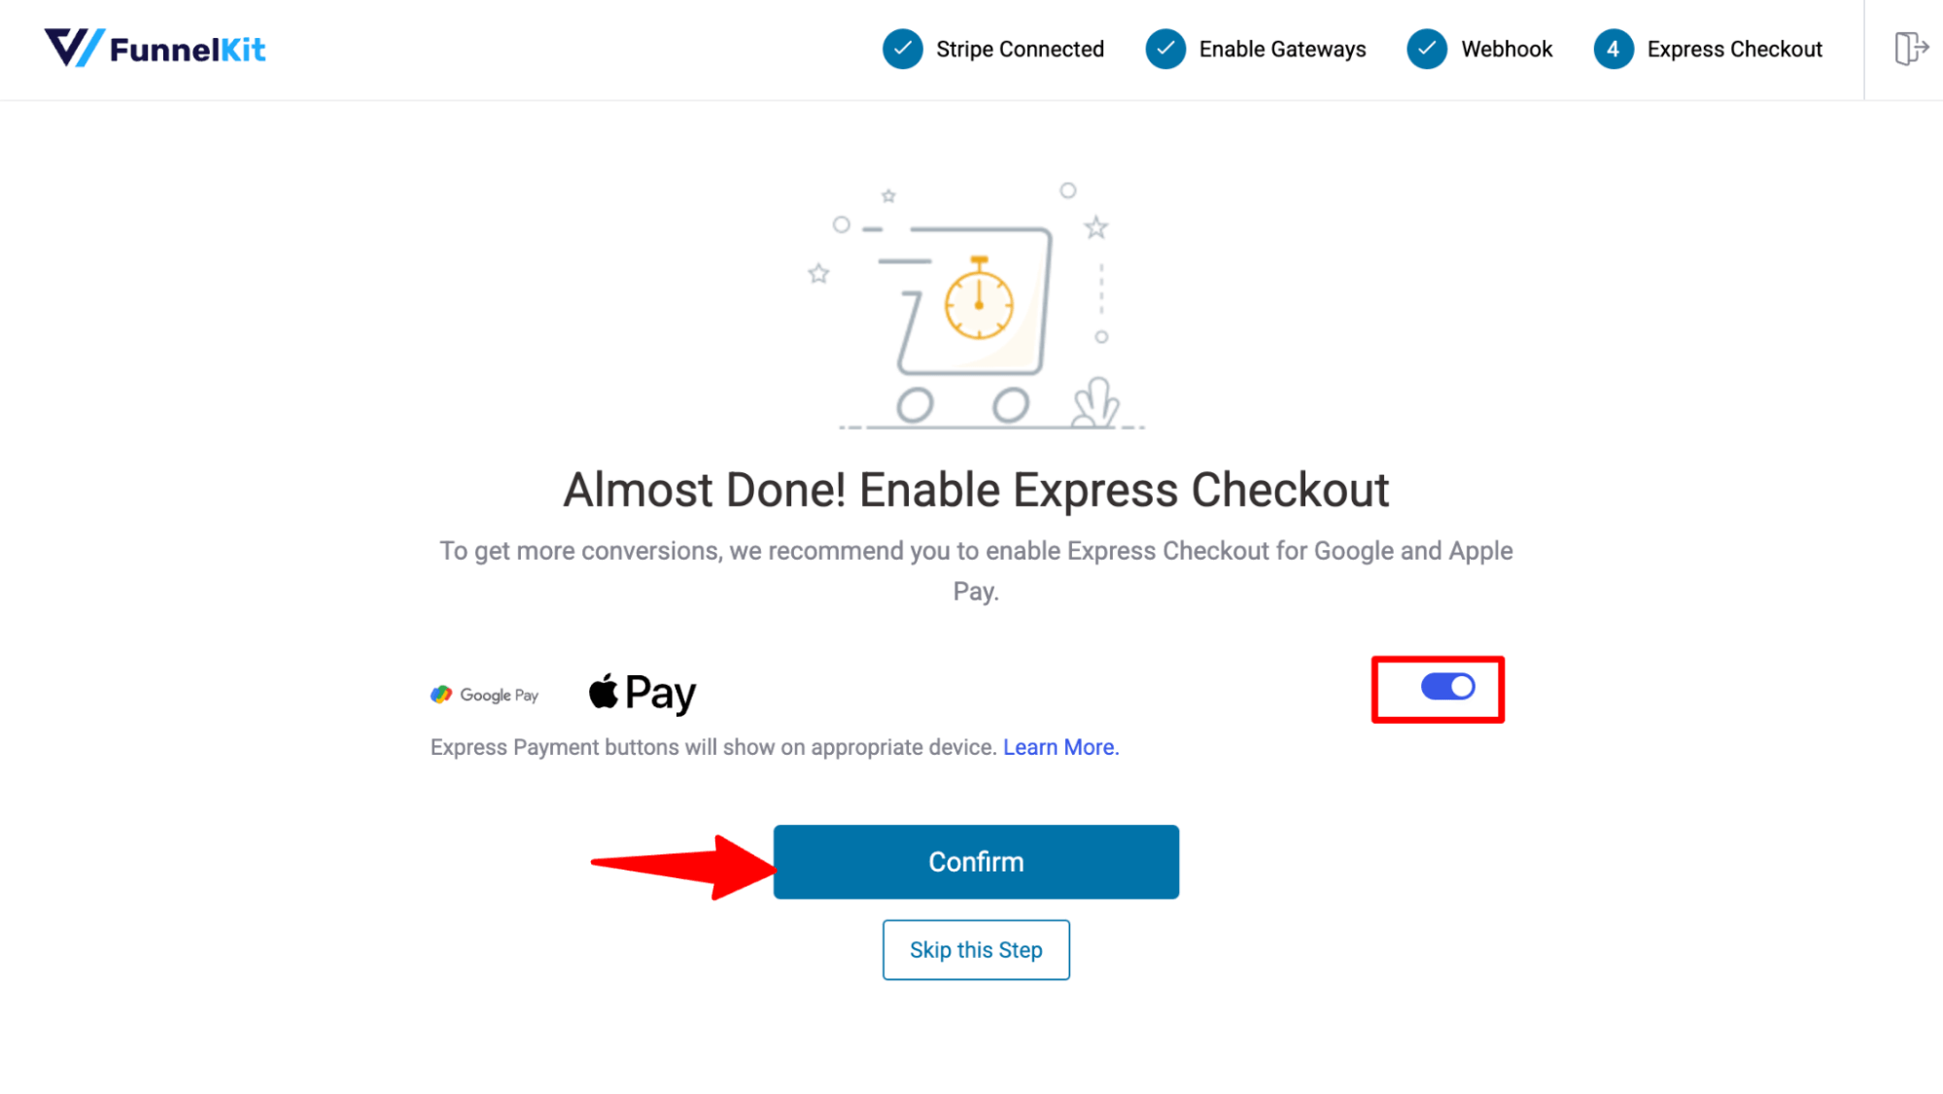This screenshot has height=1094, width=1943.
Task: Click Learn More hyperlink for Express Payment
Action: click(1058, 747)
